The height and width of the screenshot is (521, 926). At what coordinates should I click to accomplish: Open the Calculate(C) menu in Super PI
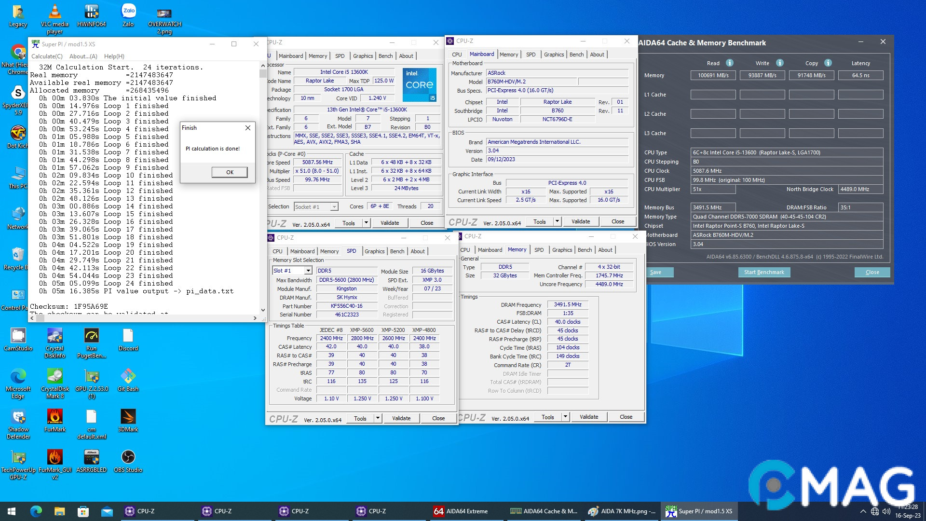point(47,56)
